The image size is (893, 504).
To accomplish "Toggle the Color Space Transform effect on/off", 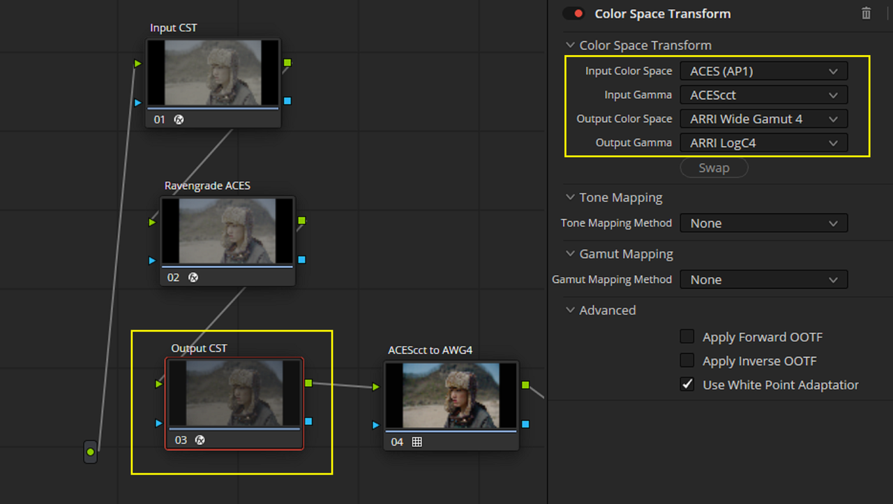I will (x=574, y=13).
